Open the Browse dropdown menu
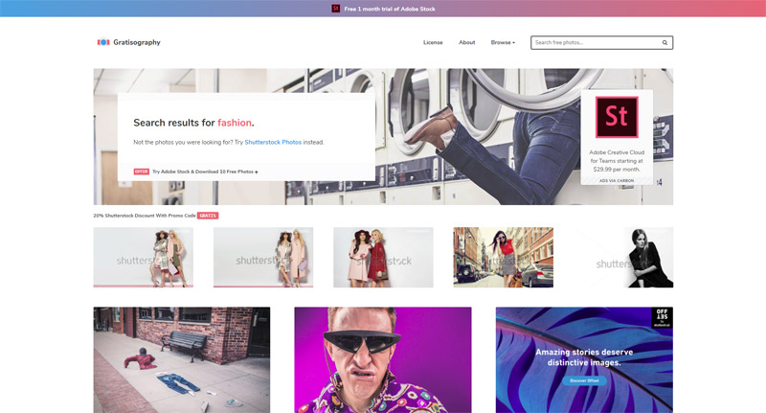Viewport: 766px width, 413px height. [503, 42]
